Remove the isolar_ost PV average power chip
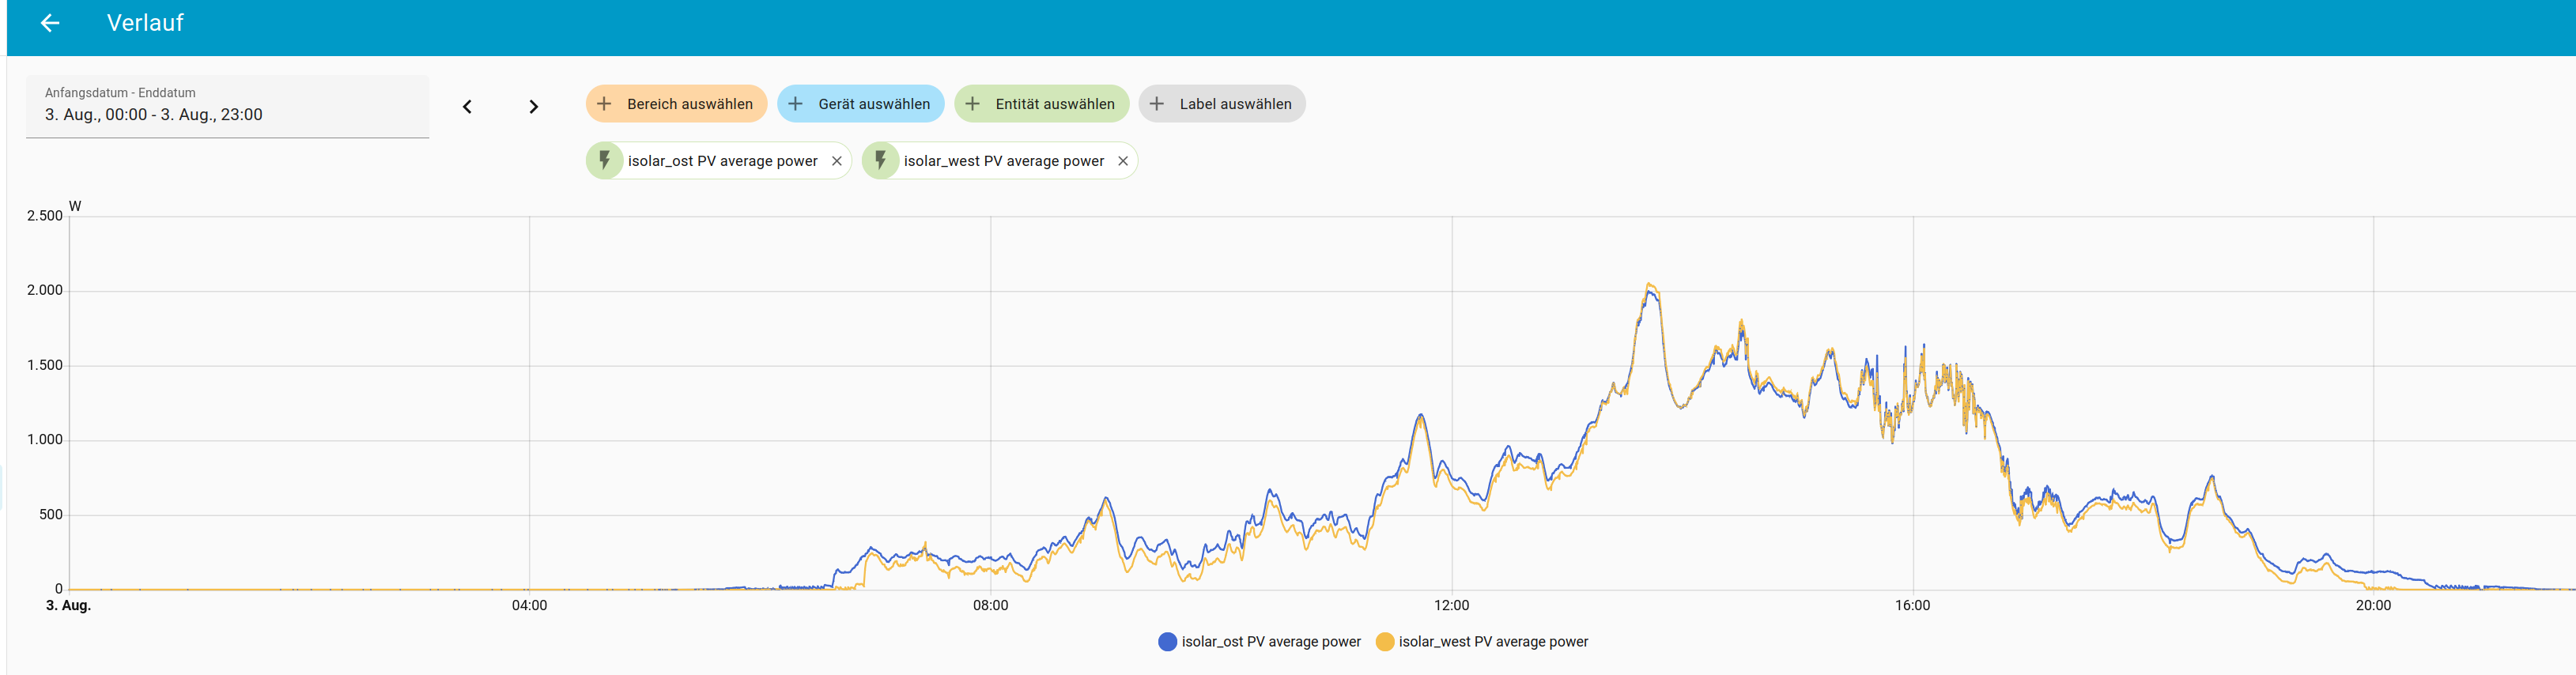Screen dimensions: 2576x675 [837, 161]
